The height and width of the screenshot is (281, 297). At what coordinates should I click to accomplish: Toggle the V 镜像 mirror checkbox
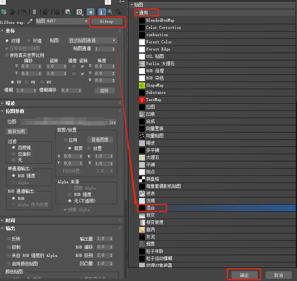[74, 74]
